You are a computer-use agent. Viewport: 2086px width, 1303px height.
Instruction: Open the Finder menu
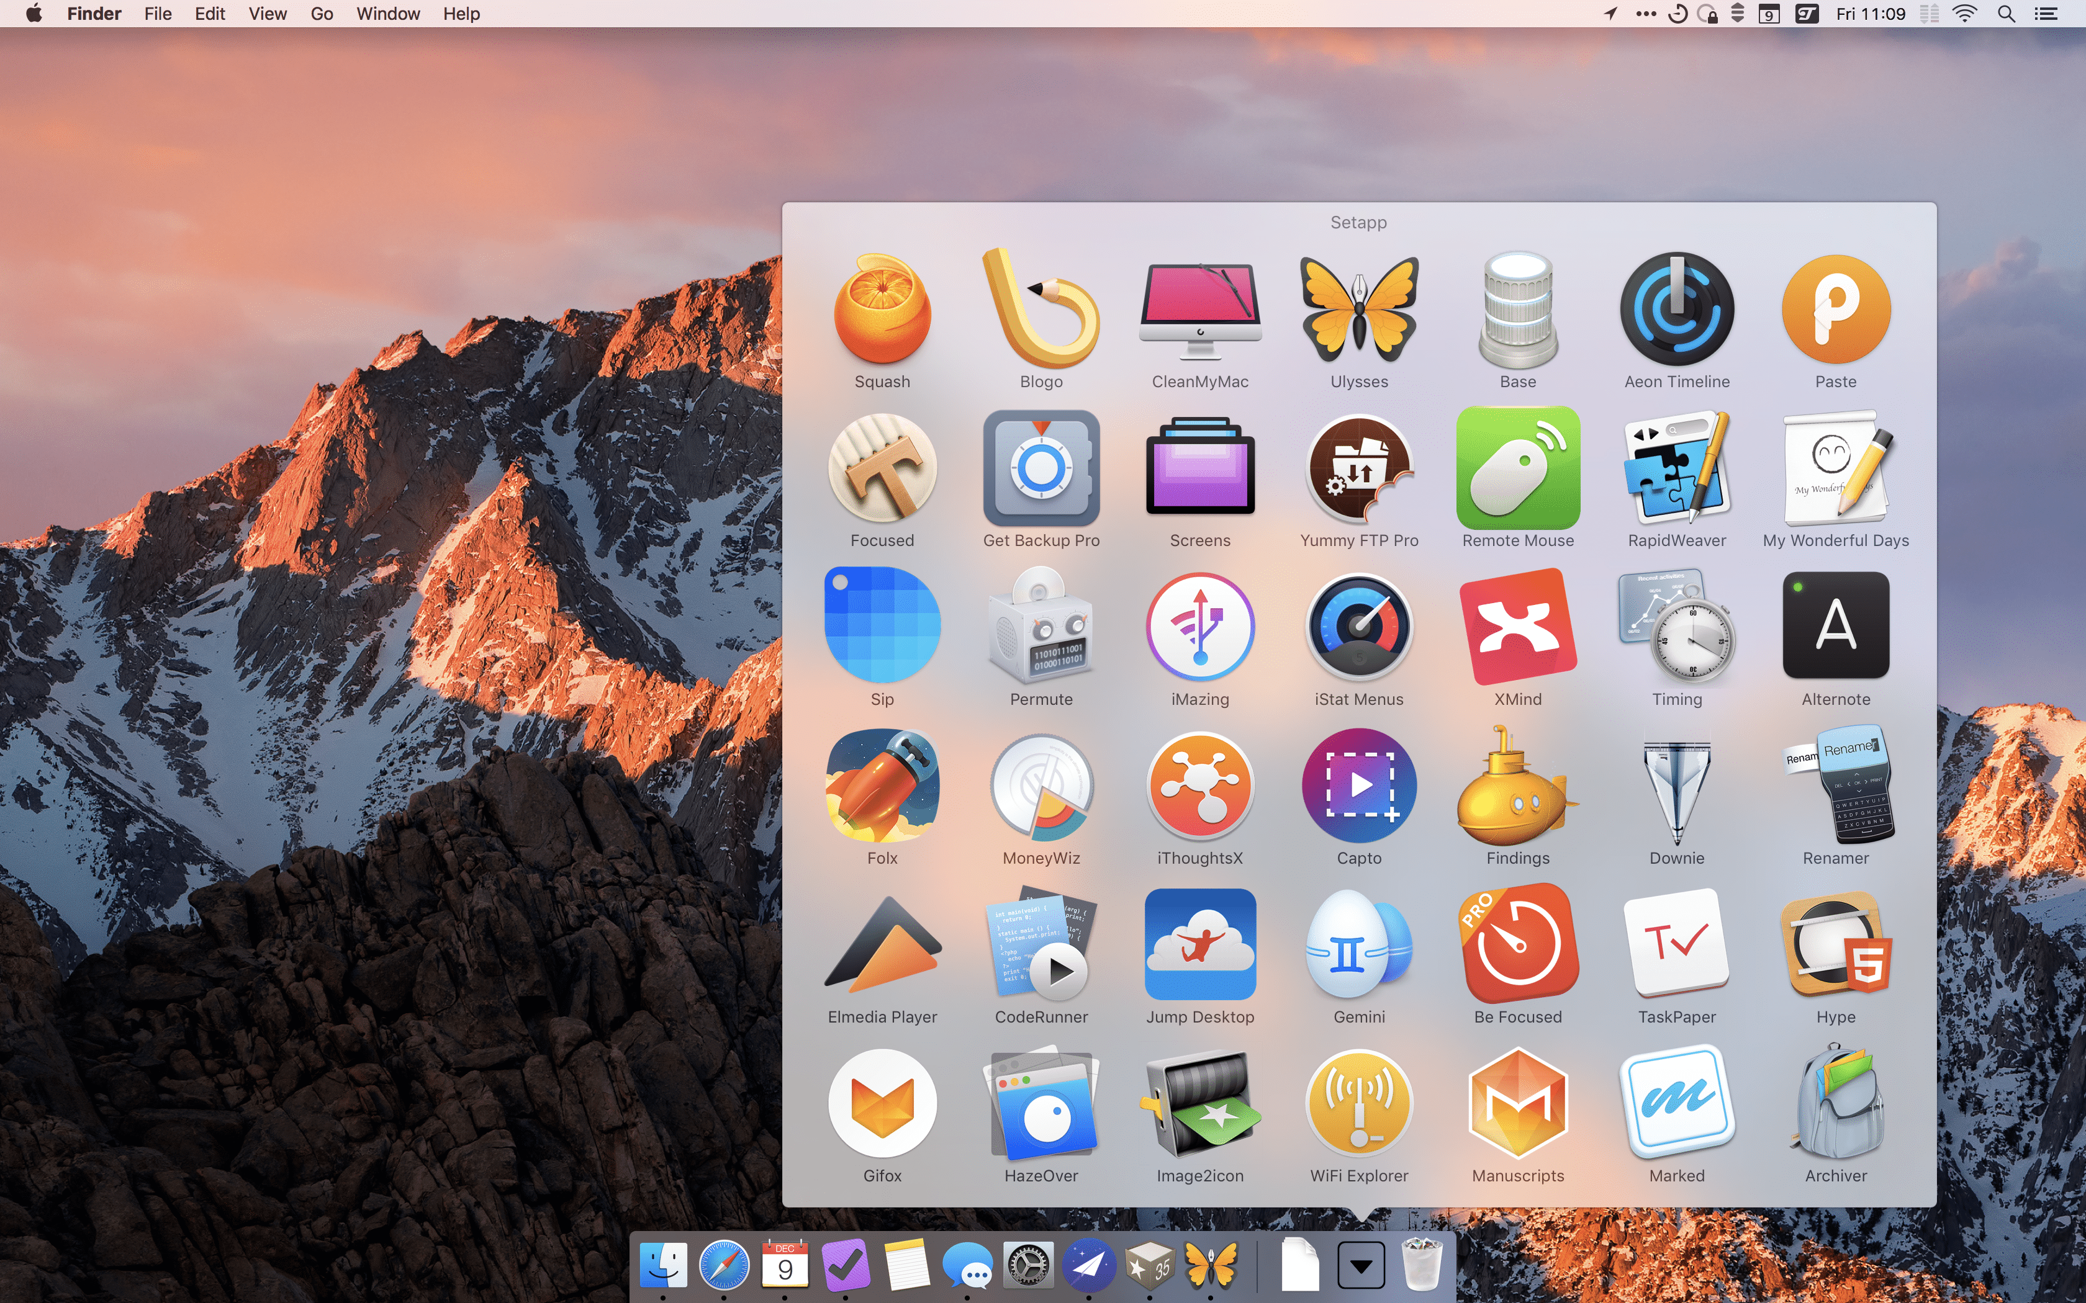coord(94,14)
